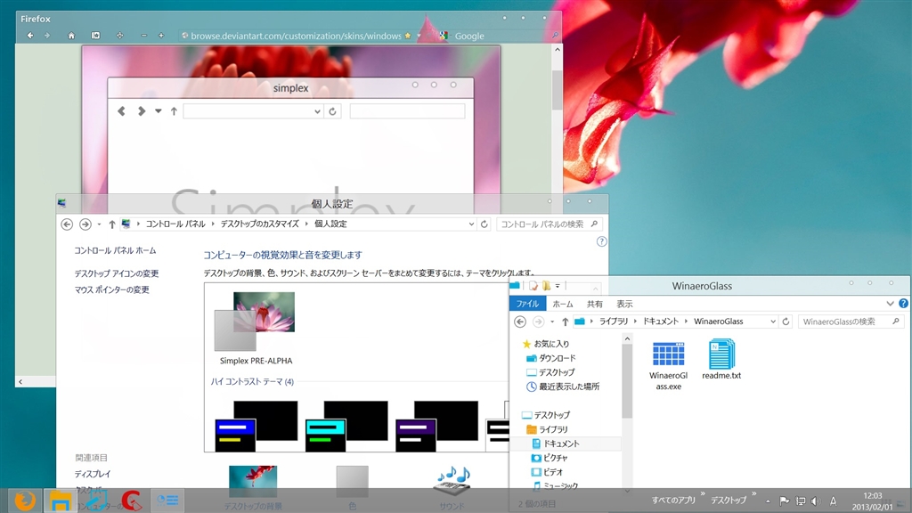Click Firefox back arrow button
The height and width of the screenshot is (513, 912).
30,36
